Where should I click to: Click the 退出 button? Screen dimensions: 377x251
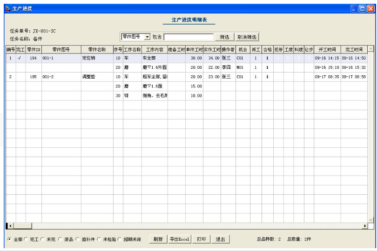point(221,239)
